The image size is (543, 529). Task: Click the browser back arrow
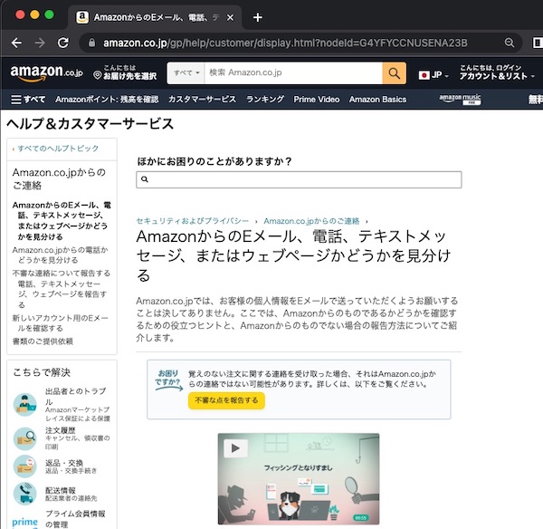(16, 43)
